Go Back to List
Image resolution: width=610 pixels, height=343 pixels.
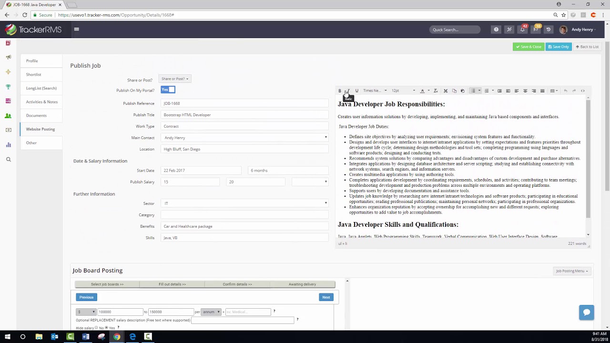587,47
